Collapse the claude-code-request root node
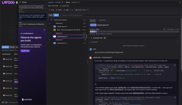This screenshot has width=182, height=105. pos(48,20)
